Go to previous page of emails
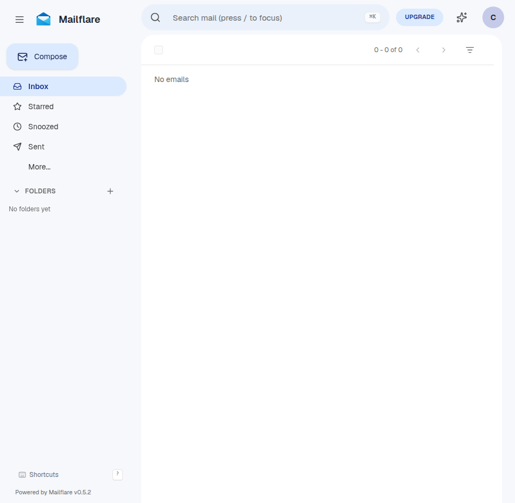This screenshot has height=503, width=515. pyautogui.click(x=418, y=50)
